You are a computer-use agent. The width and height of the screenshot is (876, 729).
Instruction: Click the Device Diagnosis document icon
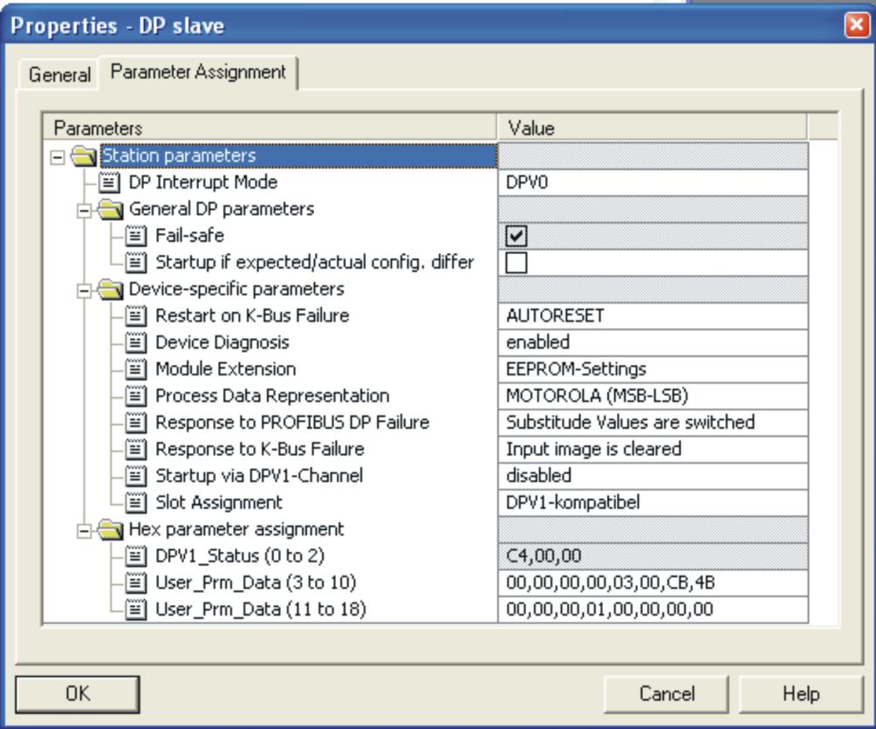(136, 342)
